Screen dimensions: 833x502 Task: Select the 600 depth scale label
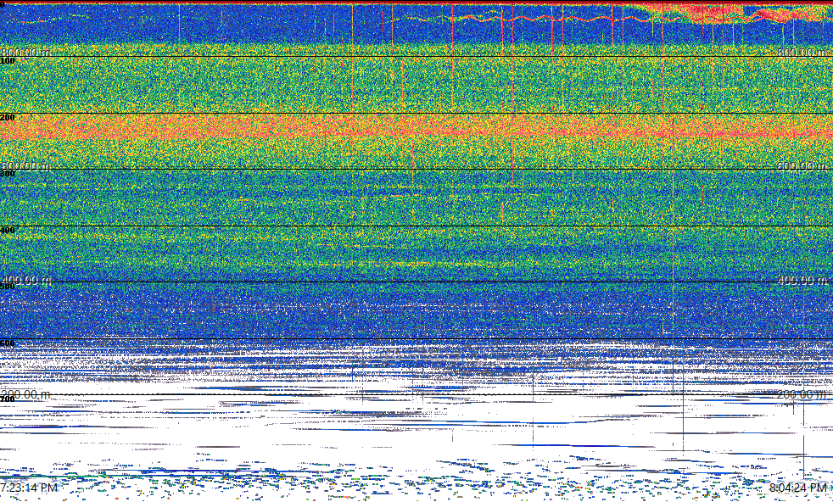click(x=8, y=343)
